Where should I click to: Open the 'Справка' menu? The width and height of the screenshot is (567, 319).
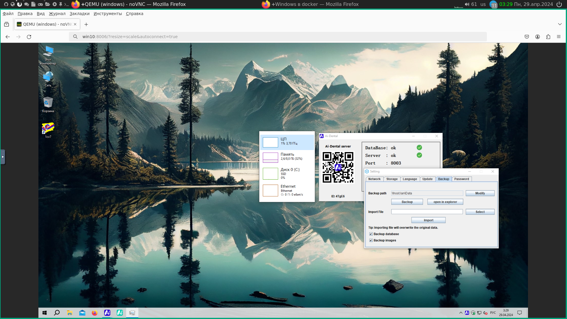click(135, 14)
